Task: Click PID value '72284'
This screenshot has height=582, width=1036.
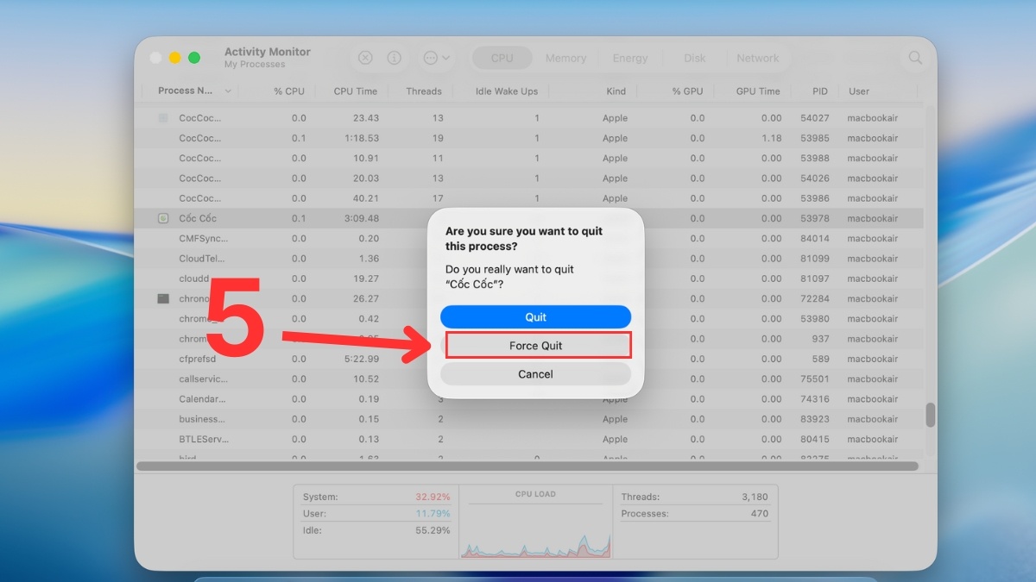Action: coord(815,299)
